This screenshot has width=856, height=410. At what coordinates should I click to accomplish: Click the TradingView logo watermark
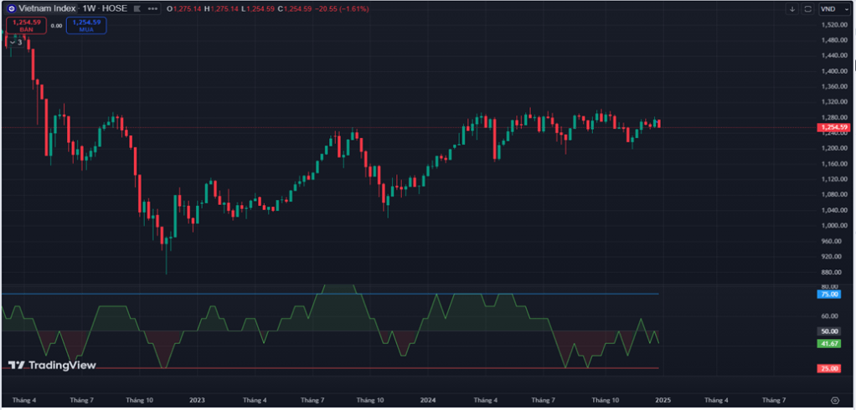tap(52, 365)
